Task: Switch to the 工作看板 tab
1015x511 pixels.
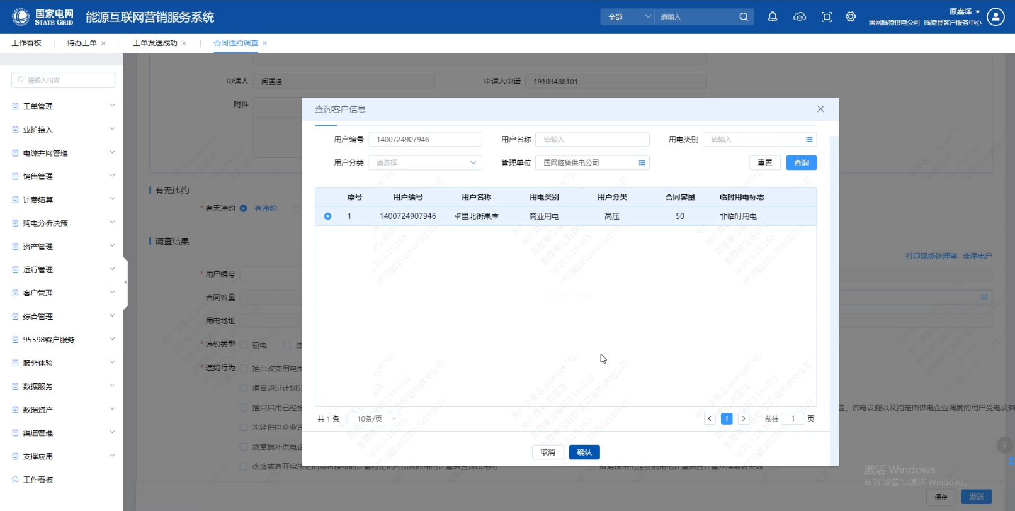Action: point(26,43)
